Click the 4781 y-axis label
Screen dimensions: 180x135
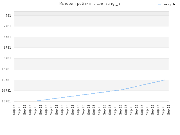point(8,37)
